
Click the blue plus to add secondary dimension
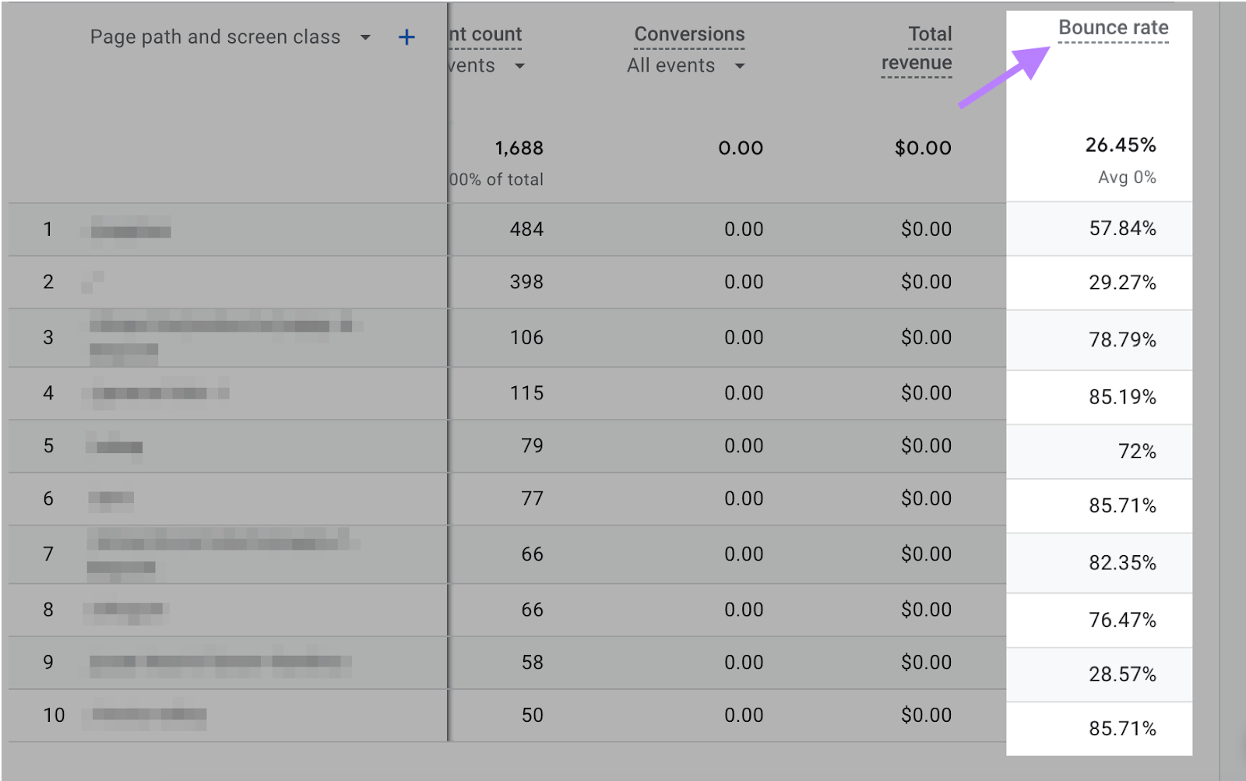(406, 36)
